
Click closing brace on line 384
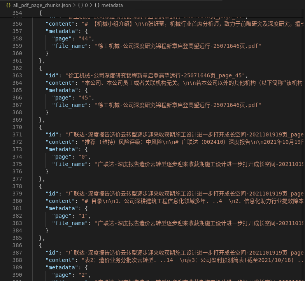click(x=47, y=231)
